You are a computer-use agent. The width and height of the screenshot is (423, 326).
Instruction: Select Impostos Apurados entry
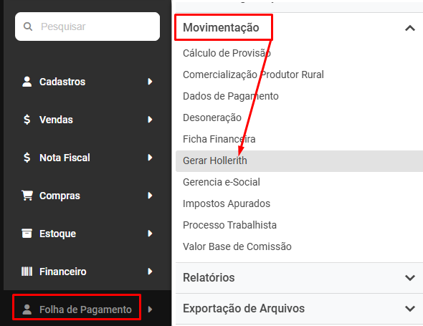(x=227, y=204)
